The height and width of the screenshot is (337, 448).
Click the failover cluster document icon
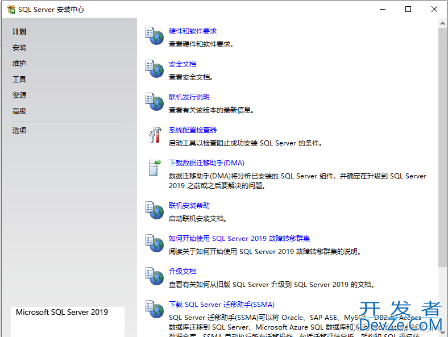pos(155,243)
